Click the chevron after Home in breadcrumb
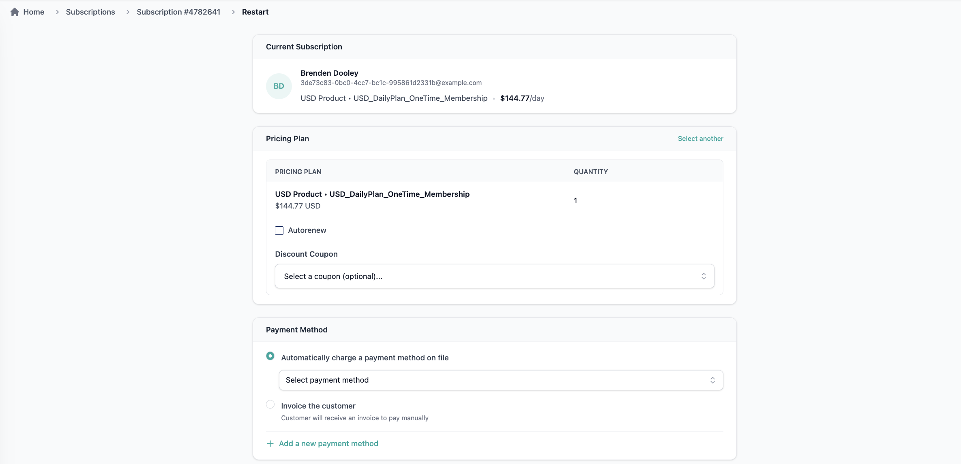This screenshot has height=464, width=961. [57, 12]
